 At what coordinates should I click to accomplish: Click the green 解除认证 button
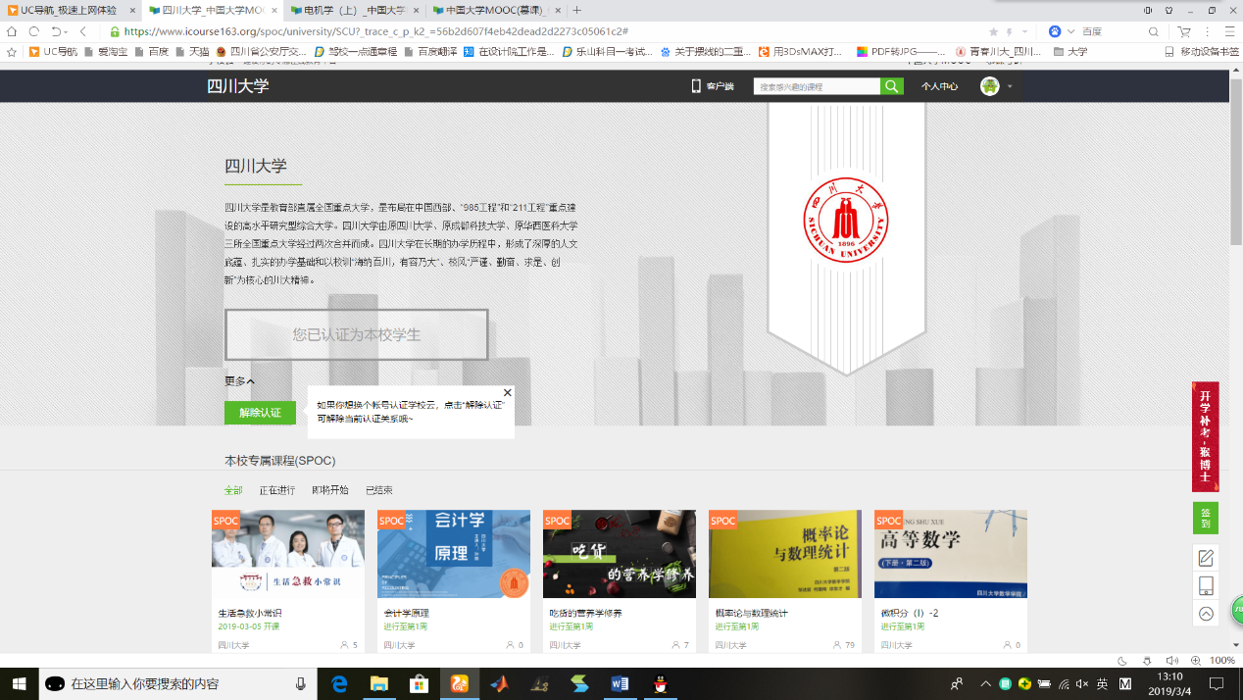tap(260, 413)
